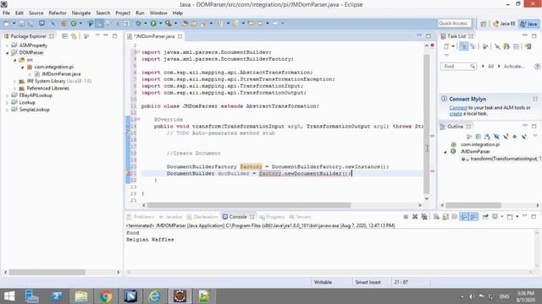Screen dimensions: 542x304
Task: Click the New file toolbar icon
Action: pos(7,24)
